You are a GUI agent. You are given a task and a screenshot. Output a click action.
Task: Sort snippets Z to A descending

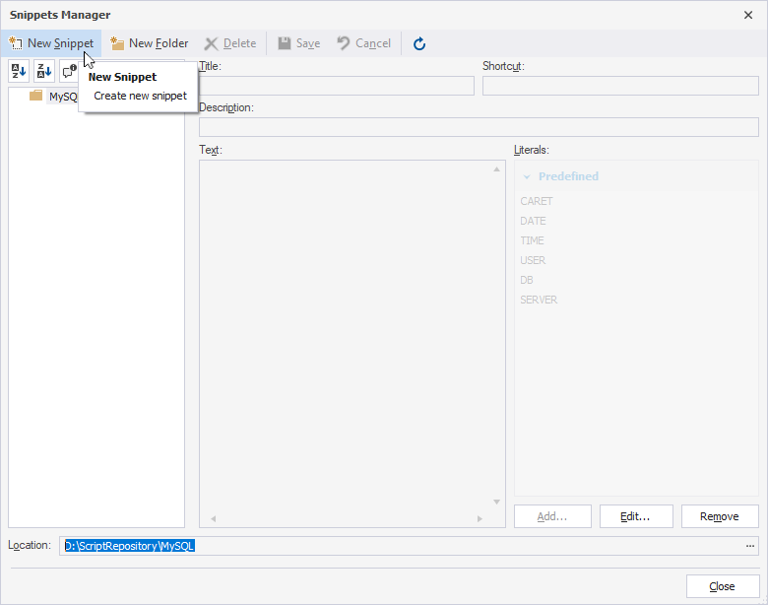click(x=44, y=71)
